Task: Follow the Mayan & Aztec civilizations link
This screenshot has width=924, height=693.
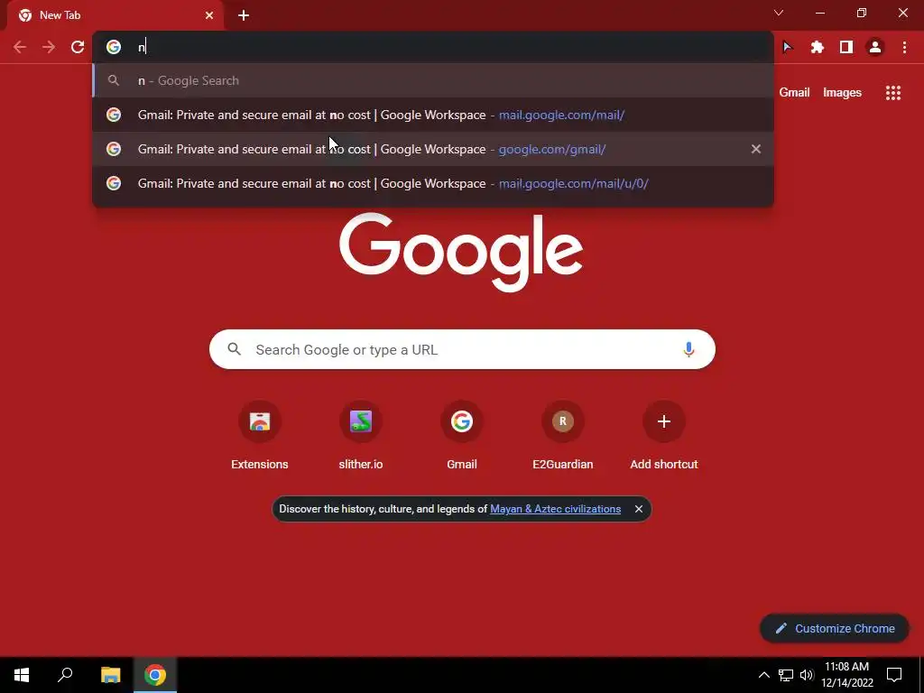Action: (555, 509)
